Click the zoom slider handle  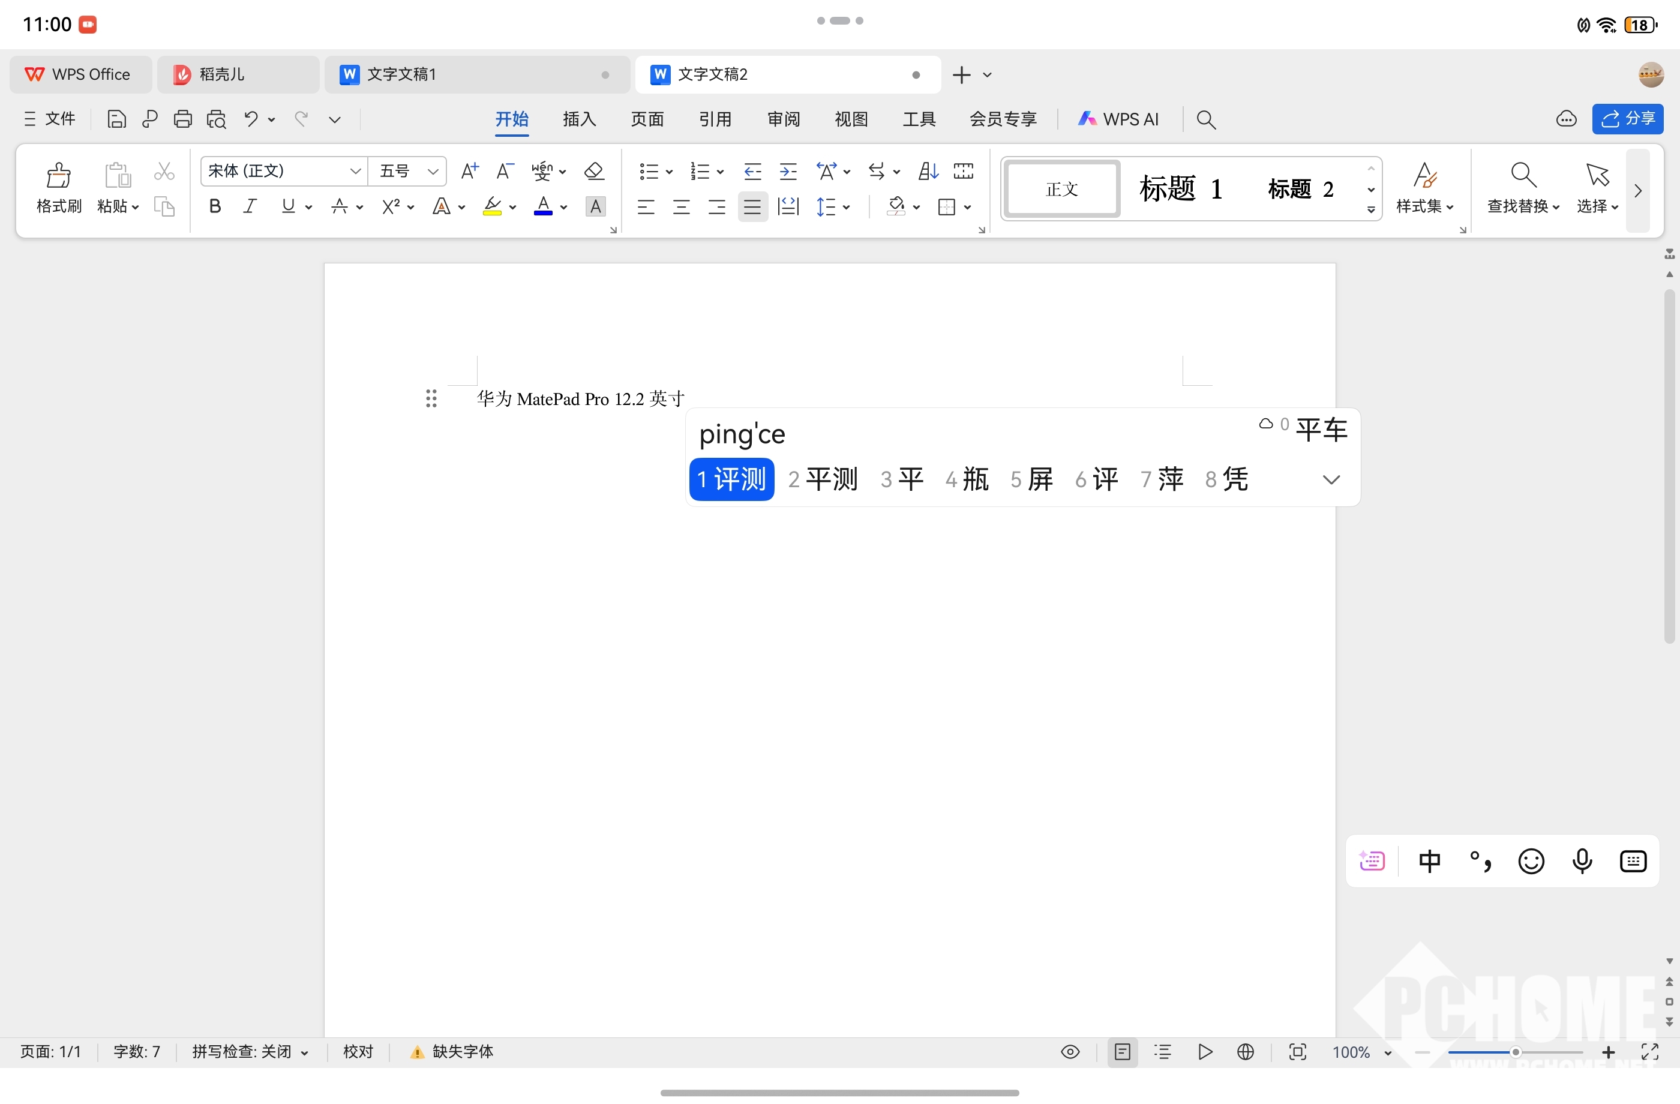[1515, 1053]
